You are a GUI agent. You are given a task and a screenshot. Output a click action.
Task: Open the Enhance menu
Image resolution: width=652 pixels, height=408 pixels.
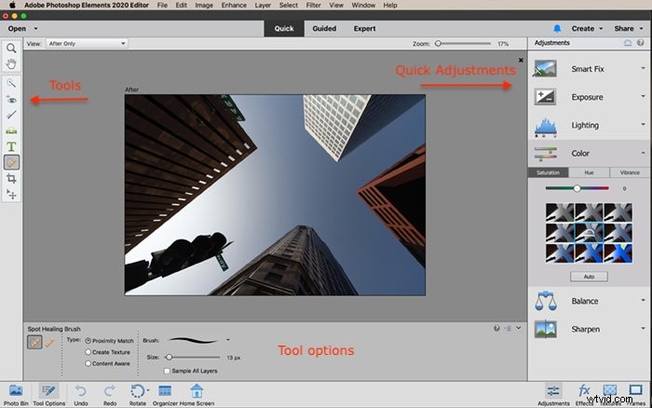click(x=234, y=5)
